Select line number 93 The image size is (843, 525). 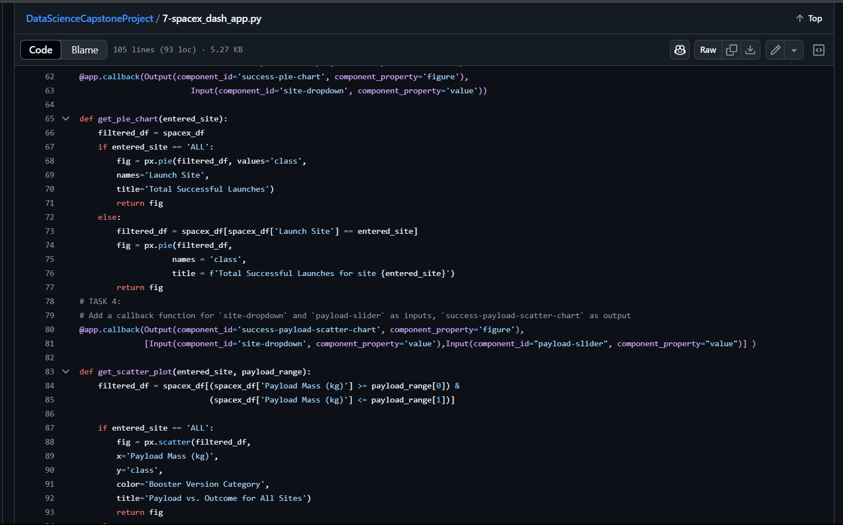click(49, 512)
